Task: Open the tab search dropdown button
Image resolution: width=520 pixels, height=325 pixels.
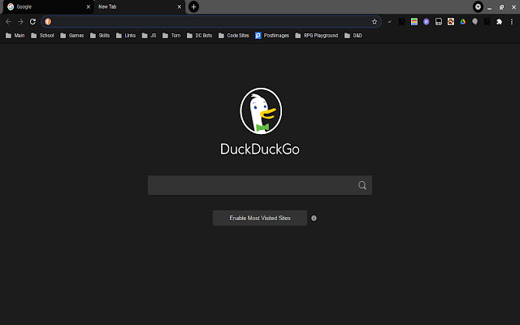Action: coord(478,6)
